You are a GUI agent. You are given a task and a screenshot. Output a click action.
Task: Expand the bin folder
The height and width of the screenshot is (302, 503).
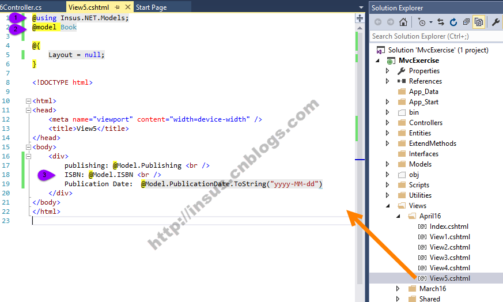pyautogui.click(x=387, y=112)
